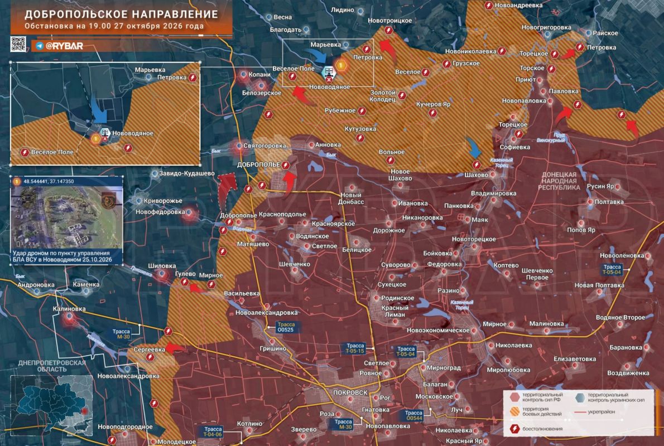Click the боестолкновения clash icon in legend

click(514, 429)
